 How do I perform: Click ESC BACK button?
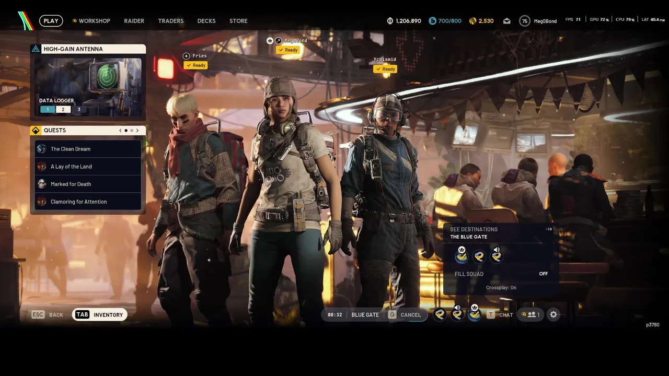pyautogui.click(x=48, y=314)
